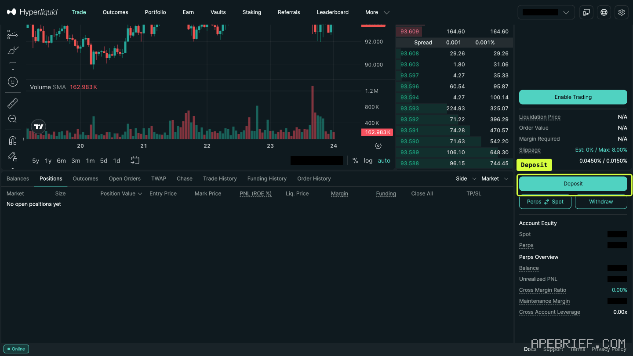Click the Deposit button
This screenshot has height=356, width=633.
tap(573, 184)
